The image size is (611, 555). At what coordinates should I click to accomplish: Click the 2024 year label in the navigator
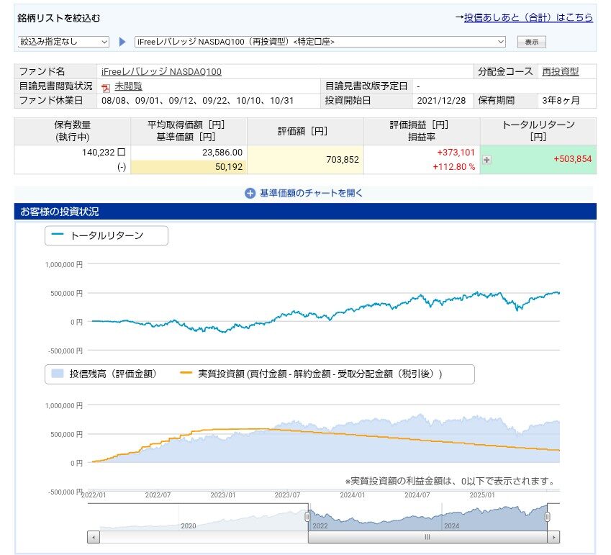click(x=452, y=526)
